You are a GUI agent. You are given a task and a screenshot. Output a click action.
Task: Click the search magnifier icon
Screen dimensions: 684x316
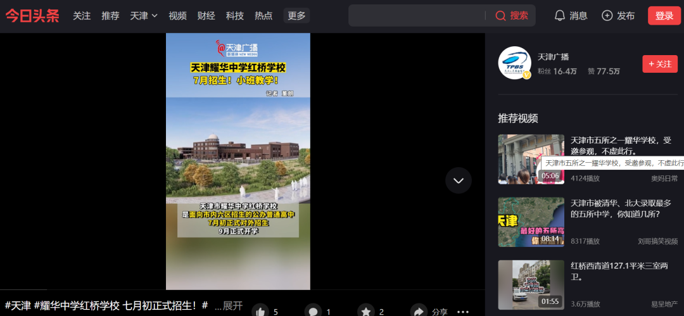coord(500,16)
